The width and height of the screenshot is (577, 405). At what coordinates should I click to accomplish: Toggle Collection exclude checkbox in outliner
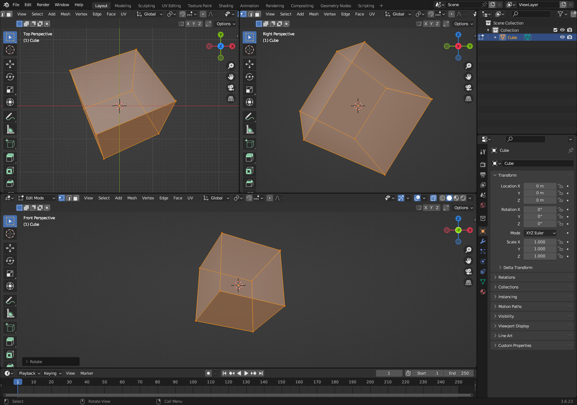555,30
